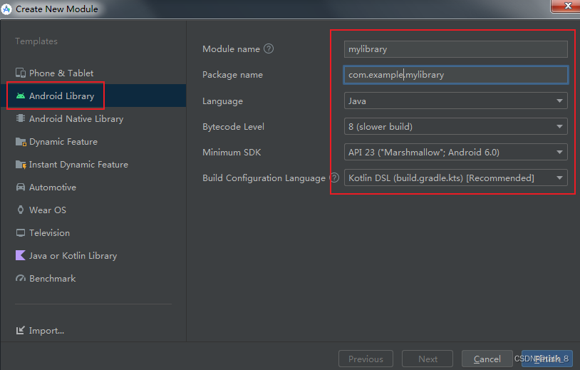The image size is (580, 370).
Task: Select the Wear OS template
Action: click(x=93, y=210)
